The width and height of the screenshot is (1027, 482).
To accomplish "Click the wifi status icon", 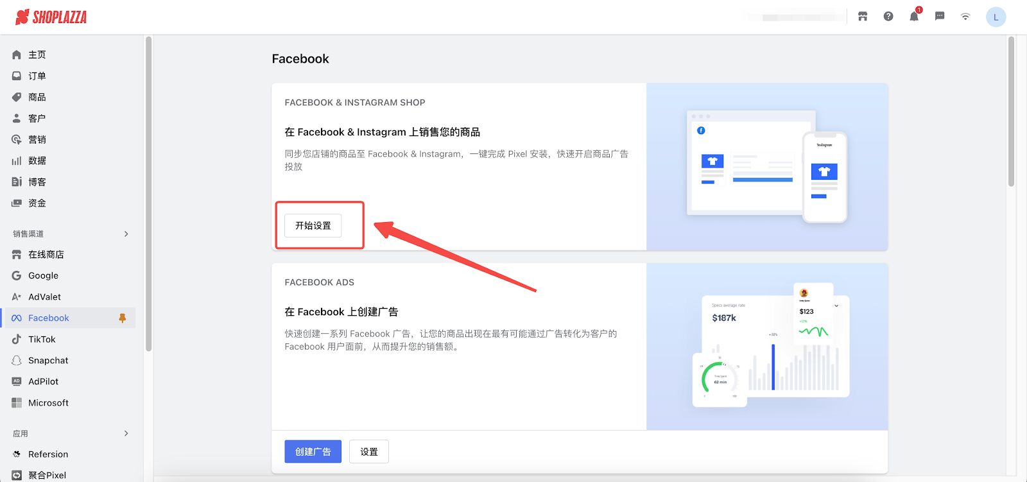I will click(965, 17).
